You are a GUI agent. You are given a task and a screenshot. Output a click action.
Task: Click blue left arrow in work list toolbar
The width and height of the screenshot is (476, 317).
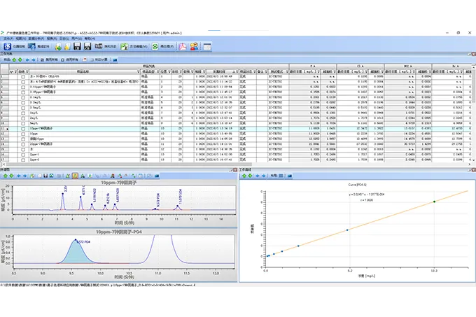[x=27, y=59]
